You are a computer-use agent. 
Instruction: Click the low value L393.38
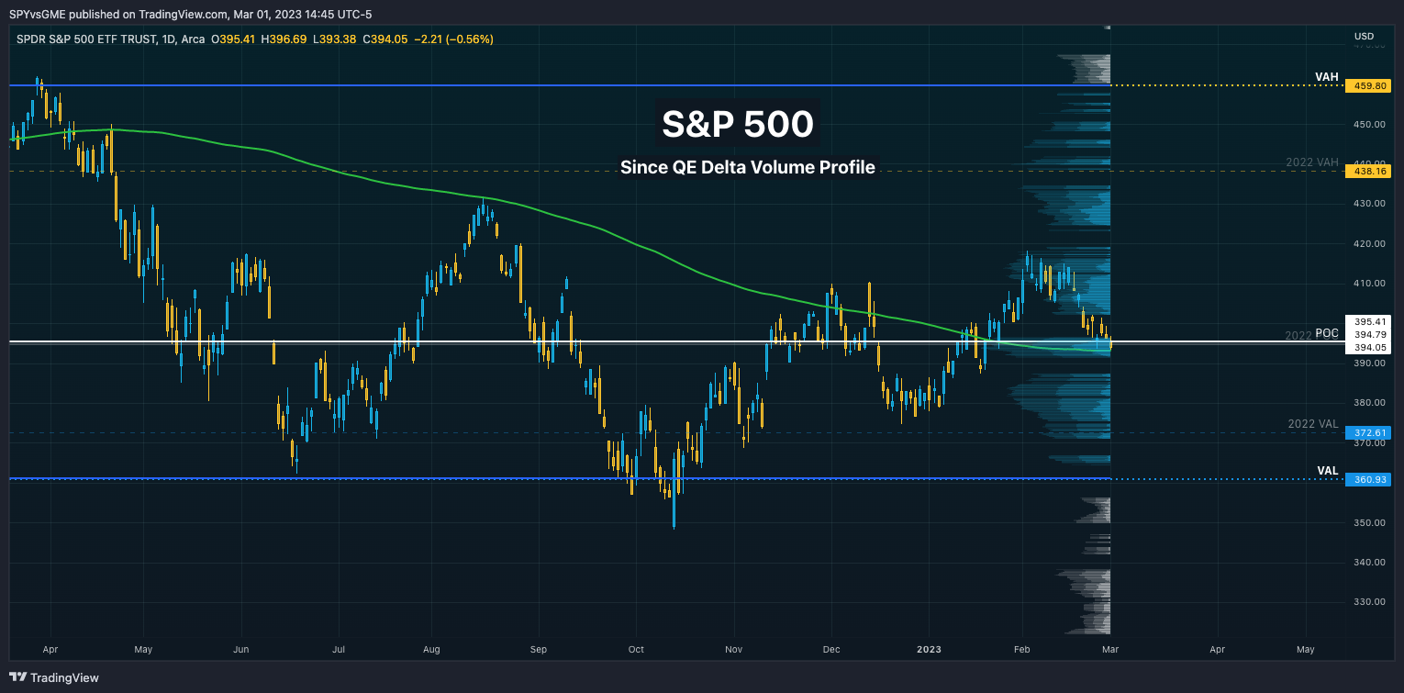(x=335, y=39)
